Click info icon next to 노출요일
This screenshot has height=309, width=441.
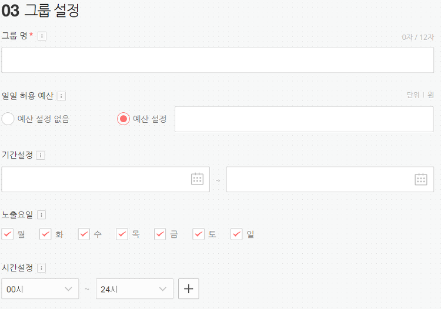(x=41, y=215)
